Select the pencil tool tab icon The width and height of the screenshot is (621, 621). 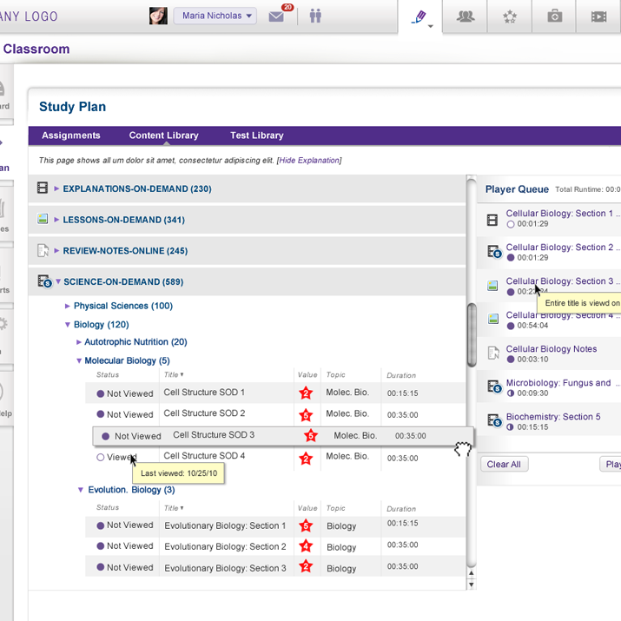420,17
